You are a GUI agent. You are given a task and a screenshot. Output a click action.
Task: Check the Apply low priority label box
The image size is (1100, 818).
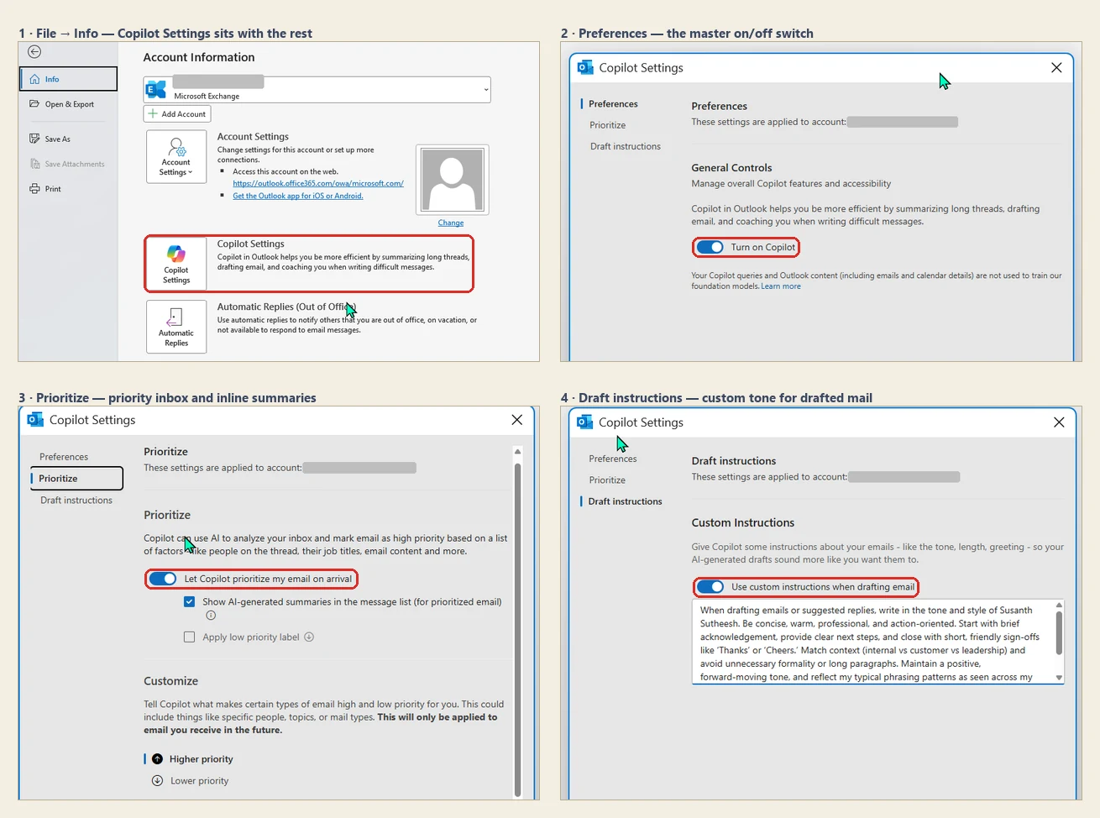point(190,637)
